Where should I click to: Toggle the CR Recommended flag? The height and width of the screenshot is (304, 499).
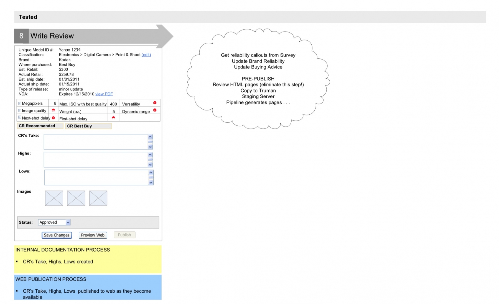pyautogui.click(x=40, y=126)
